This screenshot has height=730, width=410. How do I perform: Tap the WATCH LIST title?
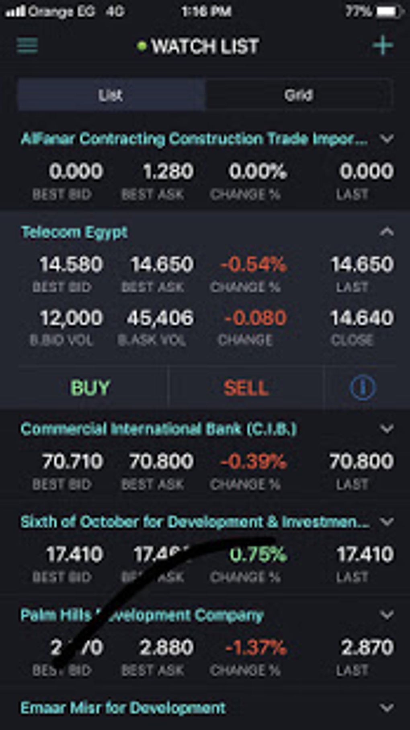205,46
